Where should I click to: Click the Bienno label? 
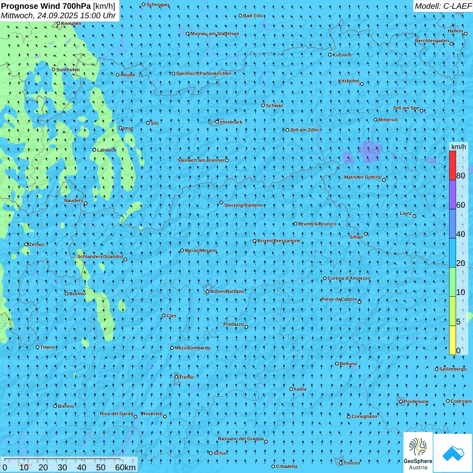click(x=66, y=406)
